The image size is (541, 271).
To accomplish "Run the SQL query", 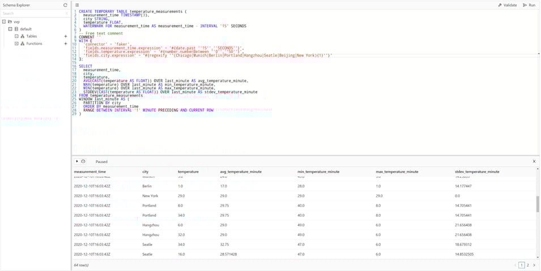I will pyautogui.click(x=529, y=5).
